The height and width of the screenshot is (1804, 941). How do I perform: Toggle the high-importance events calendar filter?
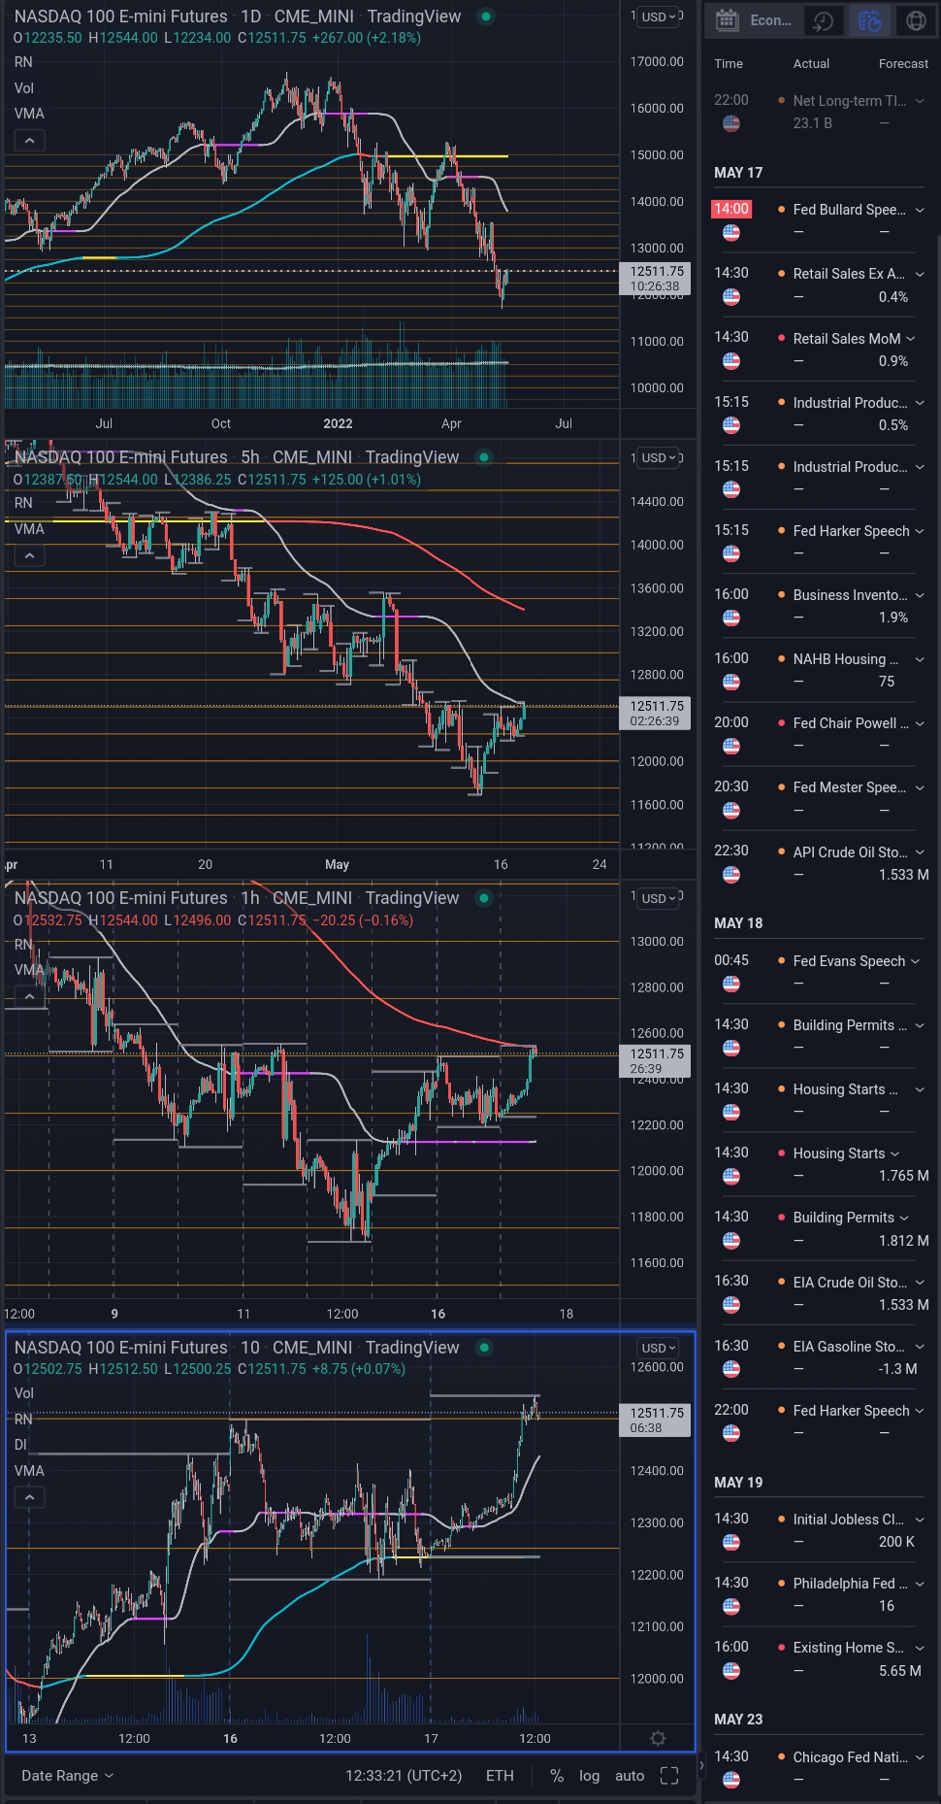point(870,19)
